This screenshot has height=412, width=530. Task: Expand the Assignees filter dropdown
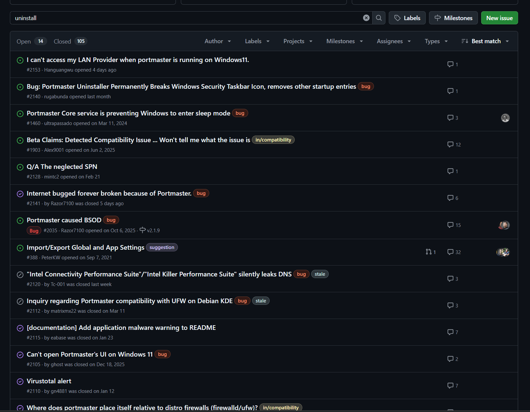(x=394, y=41)
